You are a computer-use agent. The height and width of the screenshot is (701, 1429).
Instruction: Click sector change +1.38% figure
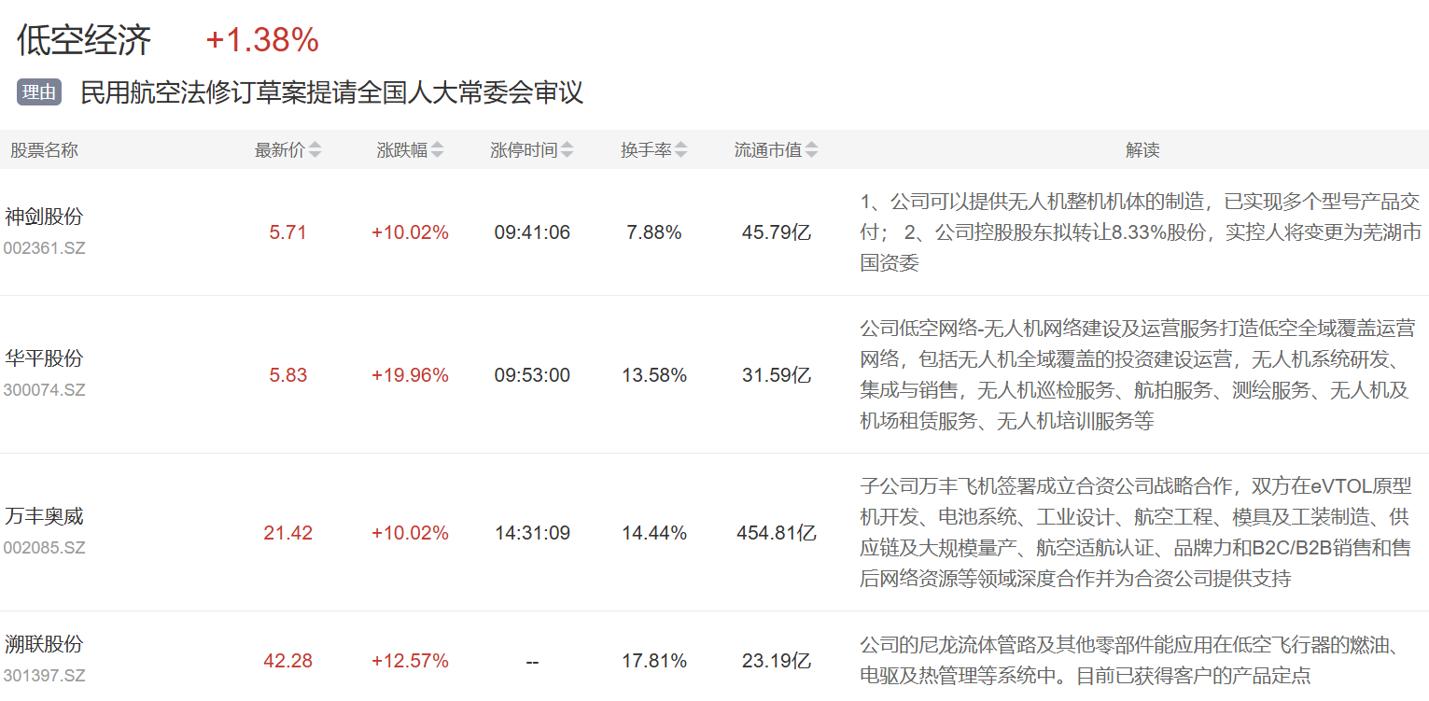(x=262, y=40)
